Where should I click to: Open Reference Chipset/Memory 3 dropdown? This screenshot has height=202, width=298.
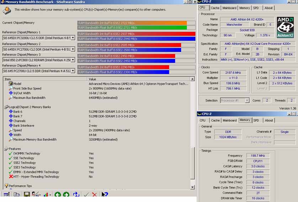73,60
